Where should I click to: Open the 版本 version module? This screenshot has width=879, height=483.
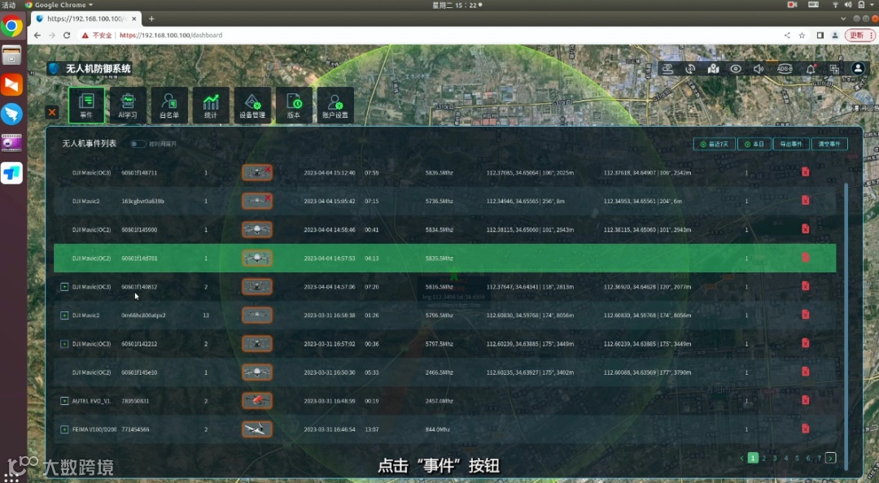(x=294, y=105)
